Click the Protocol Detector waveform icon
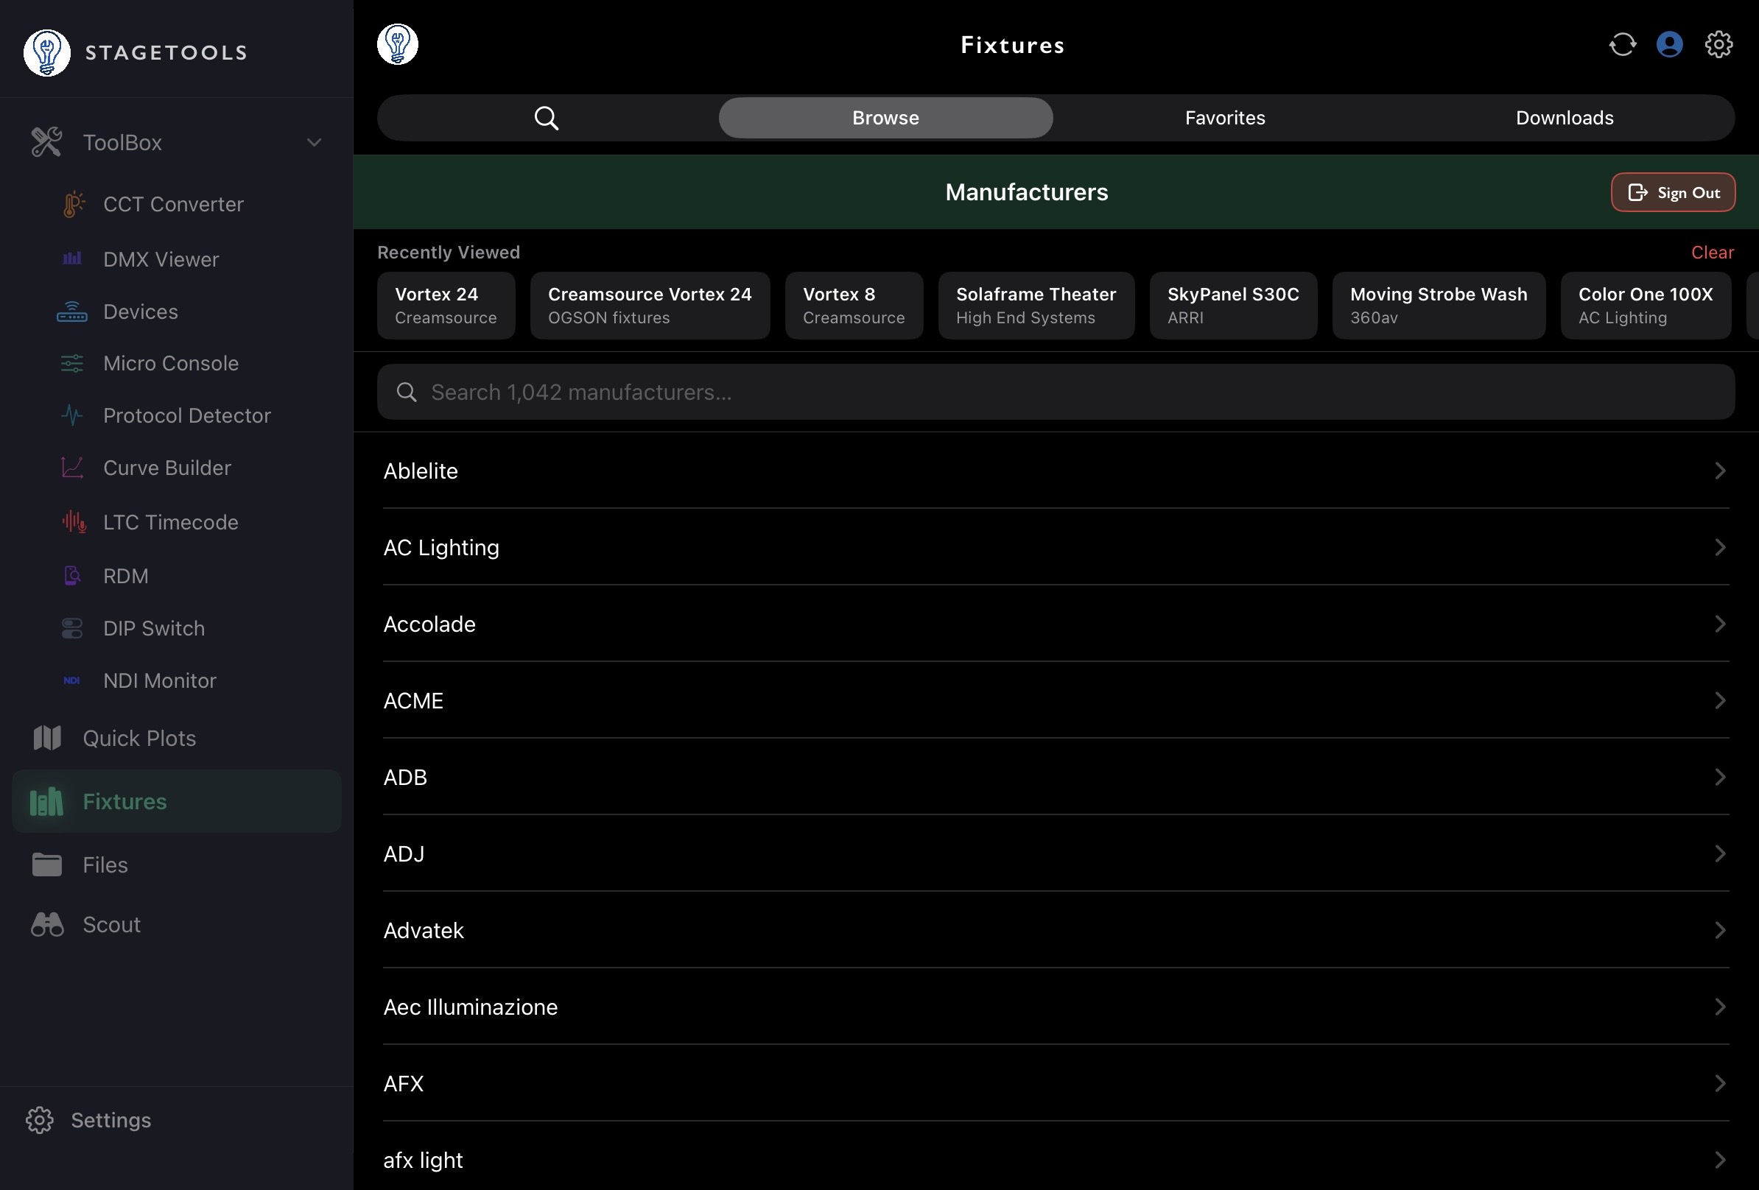 tap(72, 415)
